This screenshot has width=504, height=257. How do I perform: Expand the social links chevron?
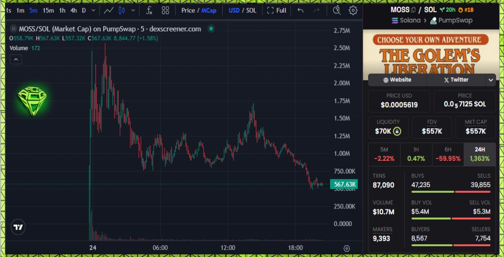pos(491,80)
